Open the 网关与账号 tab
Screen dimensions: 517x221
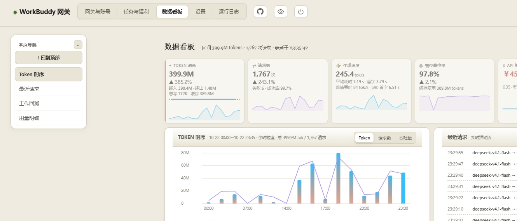(97, 12)
